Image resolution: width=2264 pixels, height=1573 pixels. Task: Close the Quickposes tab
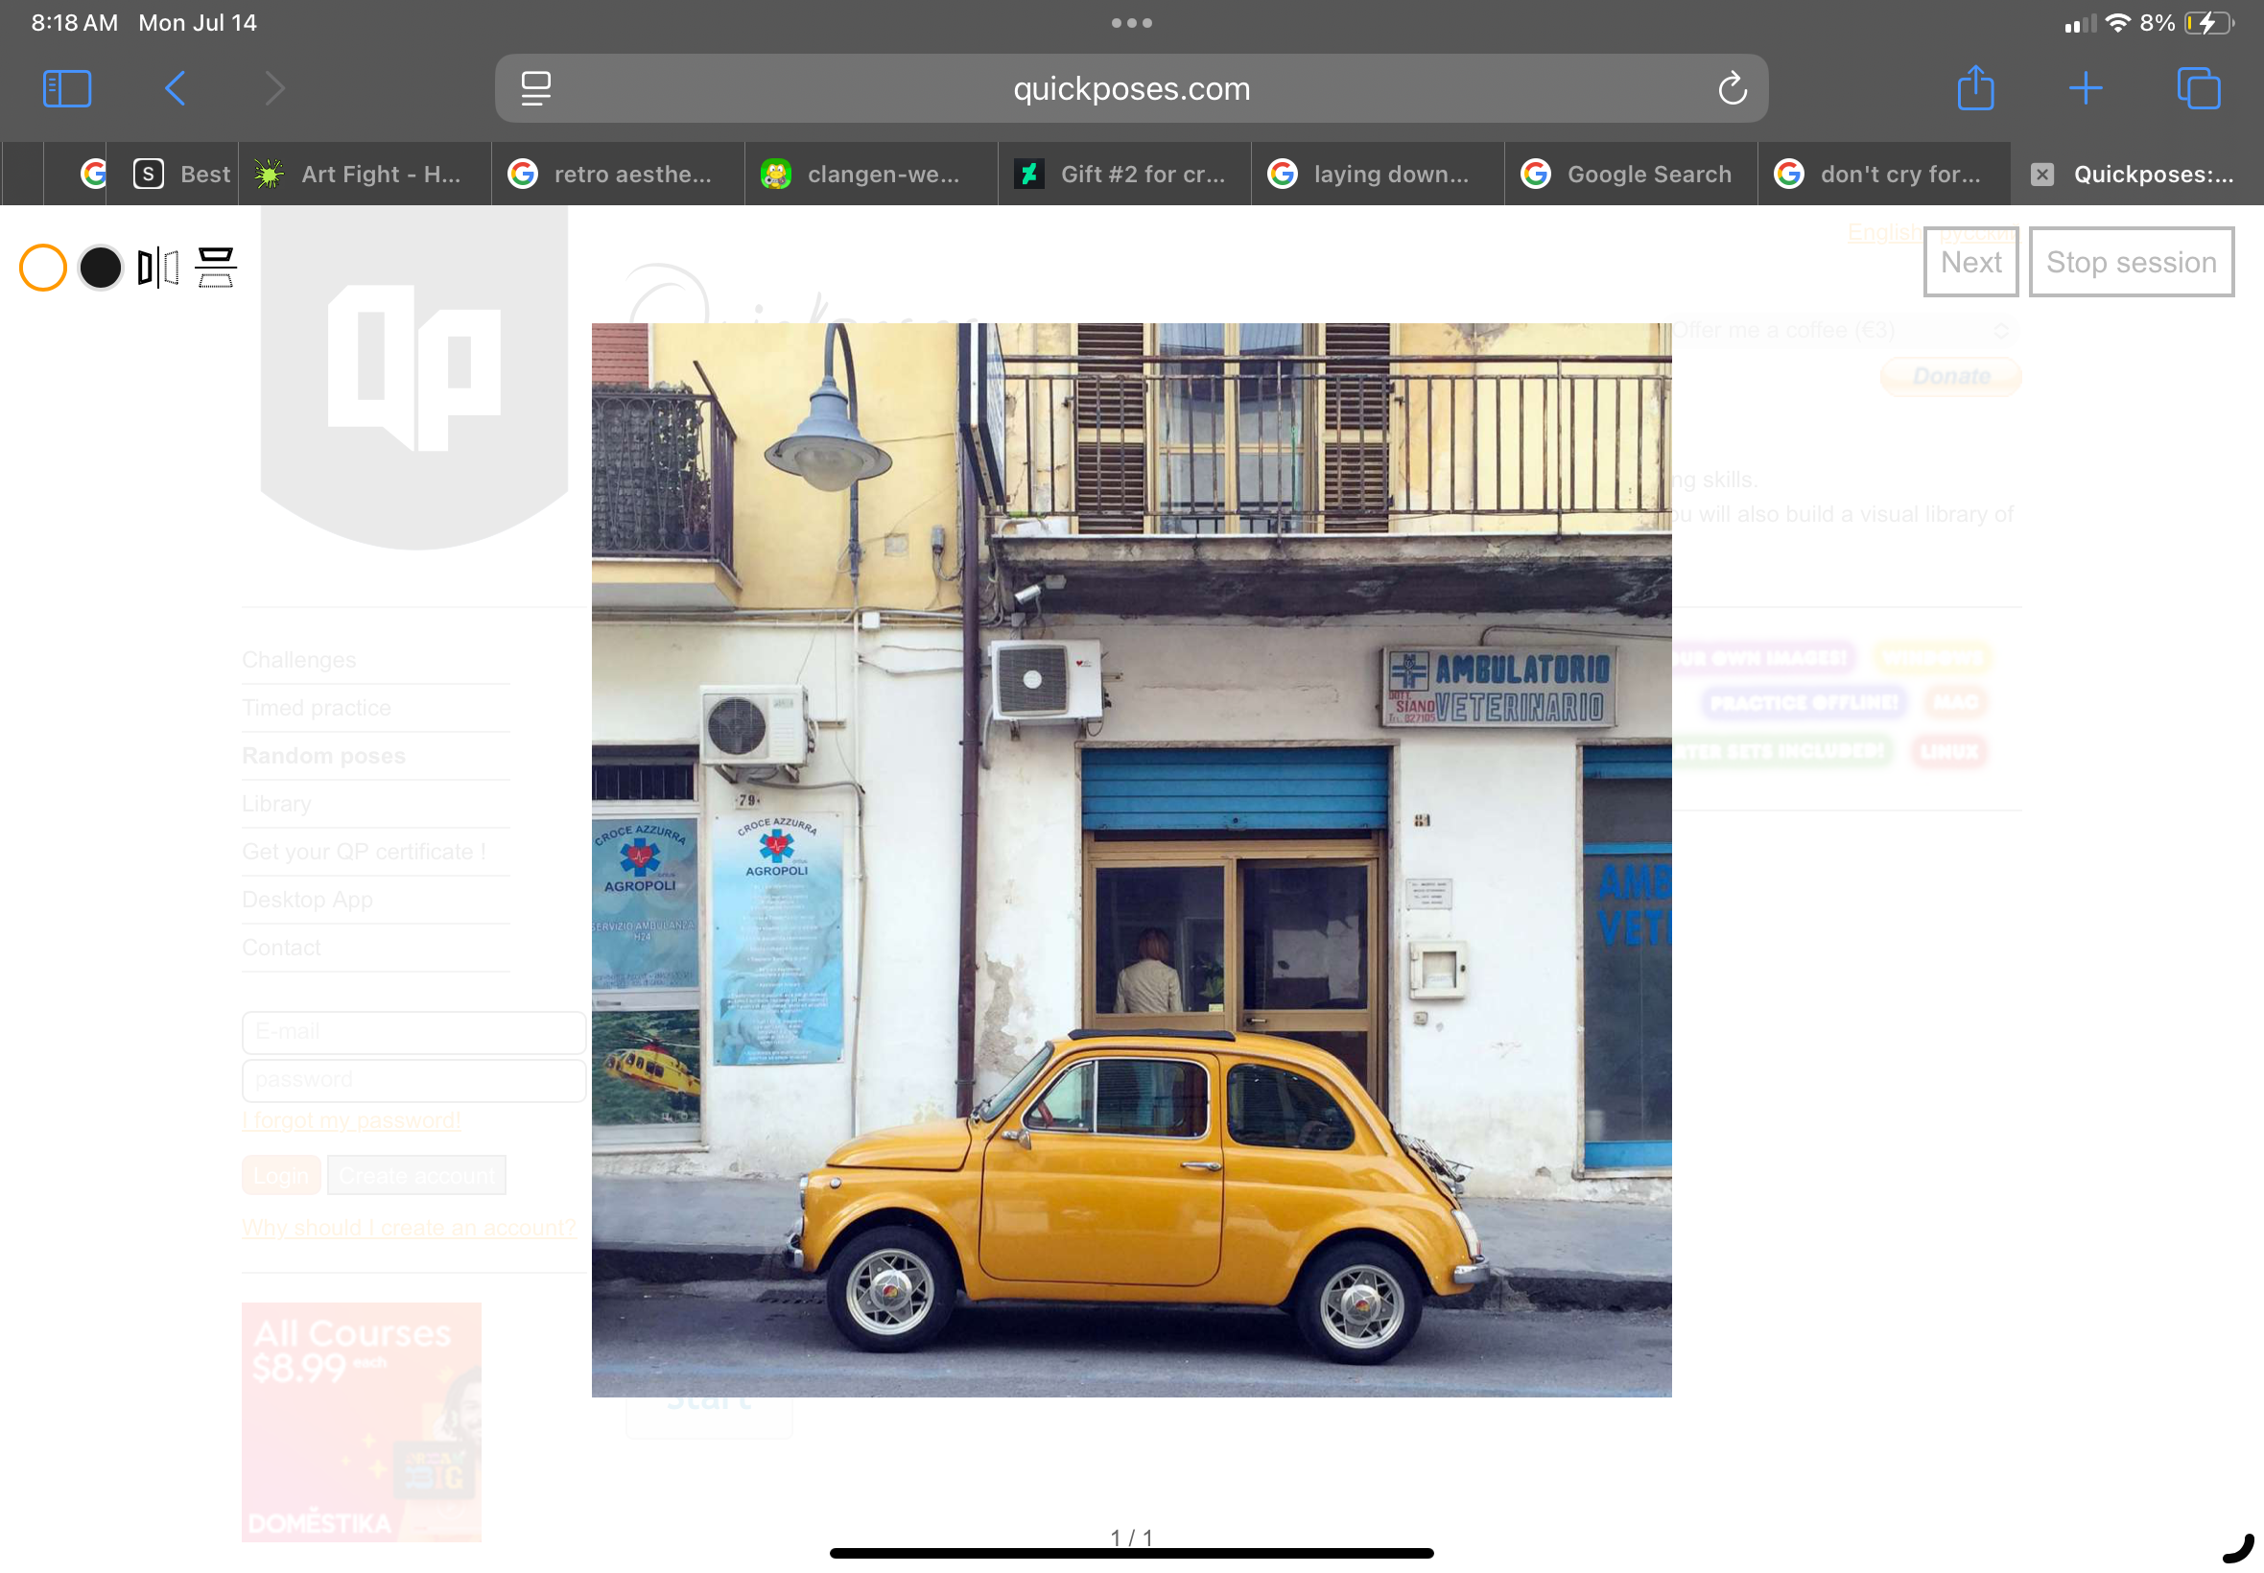[2041, 175]
